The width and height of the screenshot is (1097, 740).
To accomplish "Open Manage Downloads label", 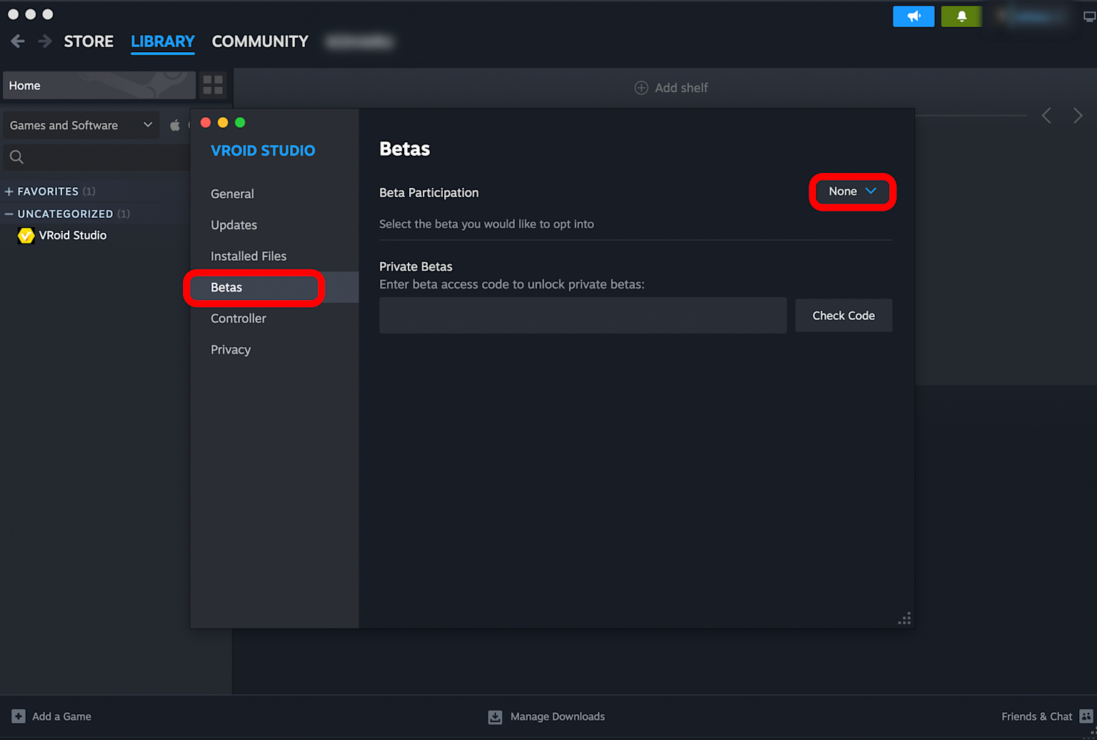I will tap(558, 716).
